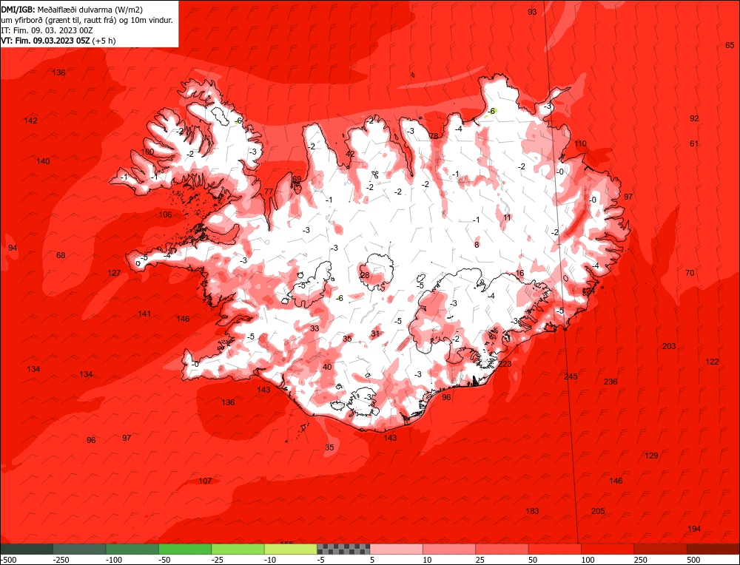Click the sea value 141
The image size is (740, 565).
144,314
